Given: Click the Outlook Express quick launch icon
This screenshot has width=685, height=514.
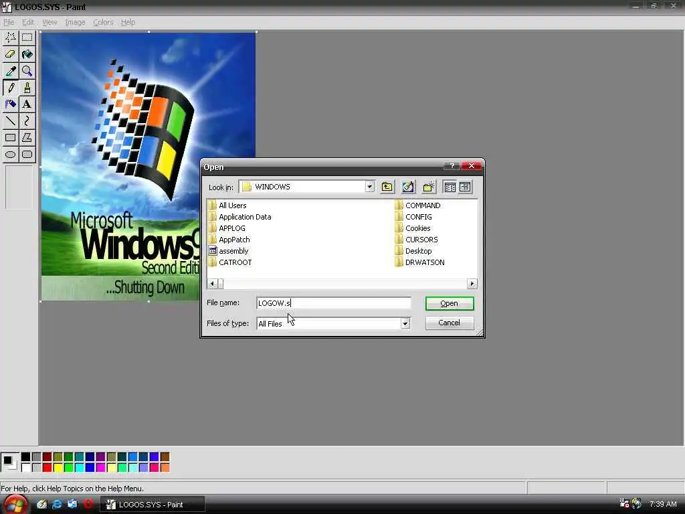Looking at the screenshot, I should (x=72, y=504).
